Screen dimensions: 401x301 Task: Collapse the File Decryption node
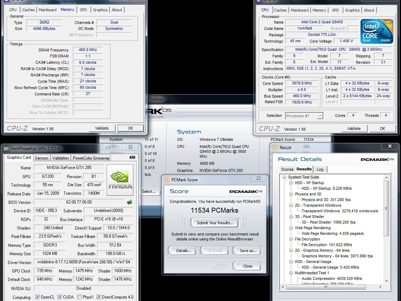(x=291, y=239)
